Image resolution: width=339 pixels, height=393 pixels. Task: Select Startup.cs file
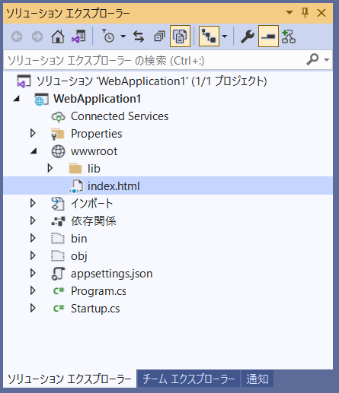[x=95, y=309]
